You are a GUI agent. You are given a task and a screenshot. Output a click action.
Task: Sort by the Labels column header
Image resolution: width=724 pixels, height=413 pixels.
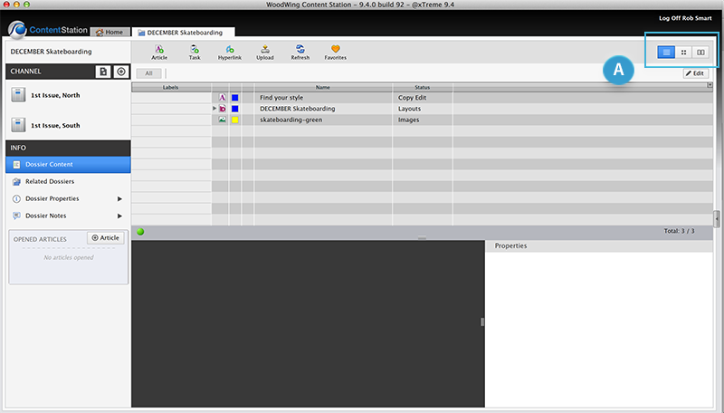[x=171, y=87]
